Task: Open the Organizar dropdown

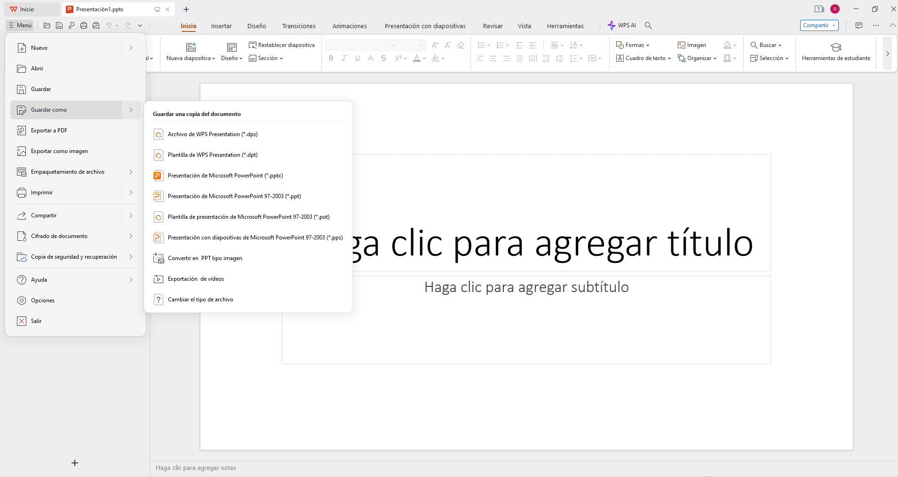Action: coord(697,58)
